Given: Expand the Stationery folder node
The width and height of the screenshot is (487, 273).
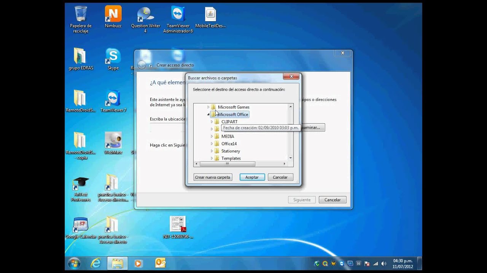Looking at the screenshot, I should tap(212, 151).
